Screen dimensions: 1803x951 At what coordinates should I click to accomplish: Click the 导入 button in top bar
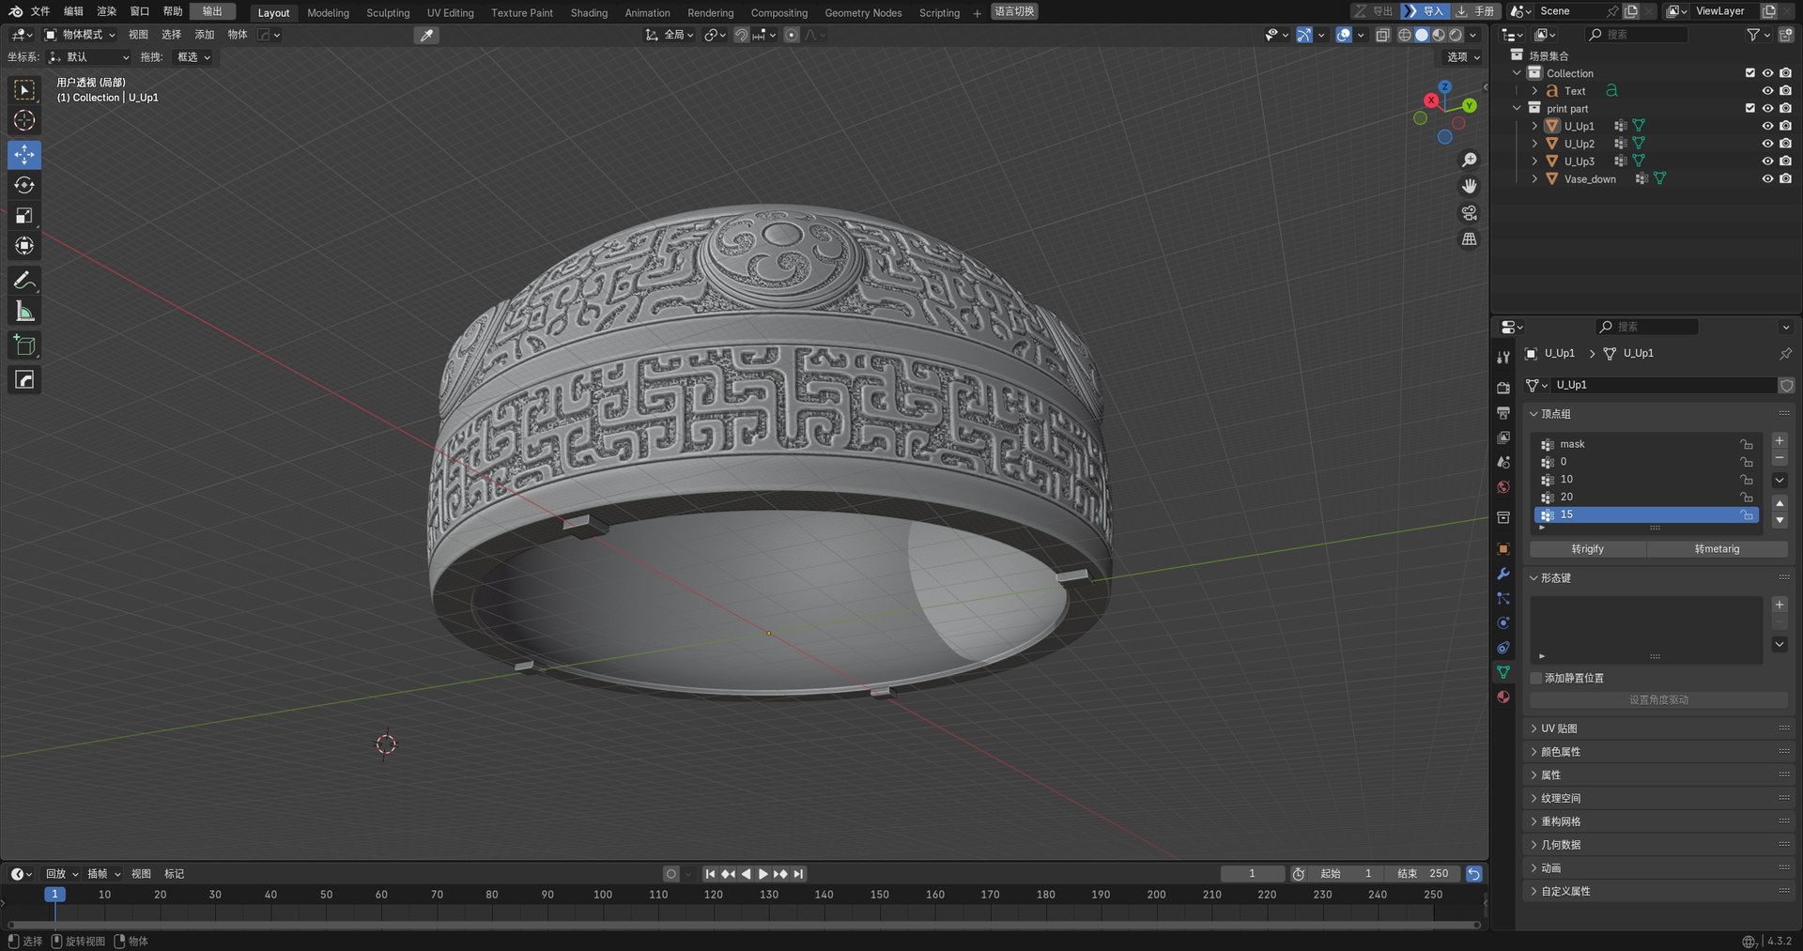1425,11
